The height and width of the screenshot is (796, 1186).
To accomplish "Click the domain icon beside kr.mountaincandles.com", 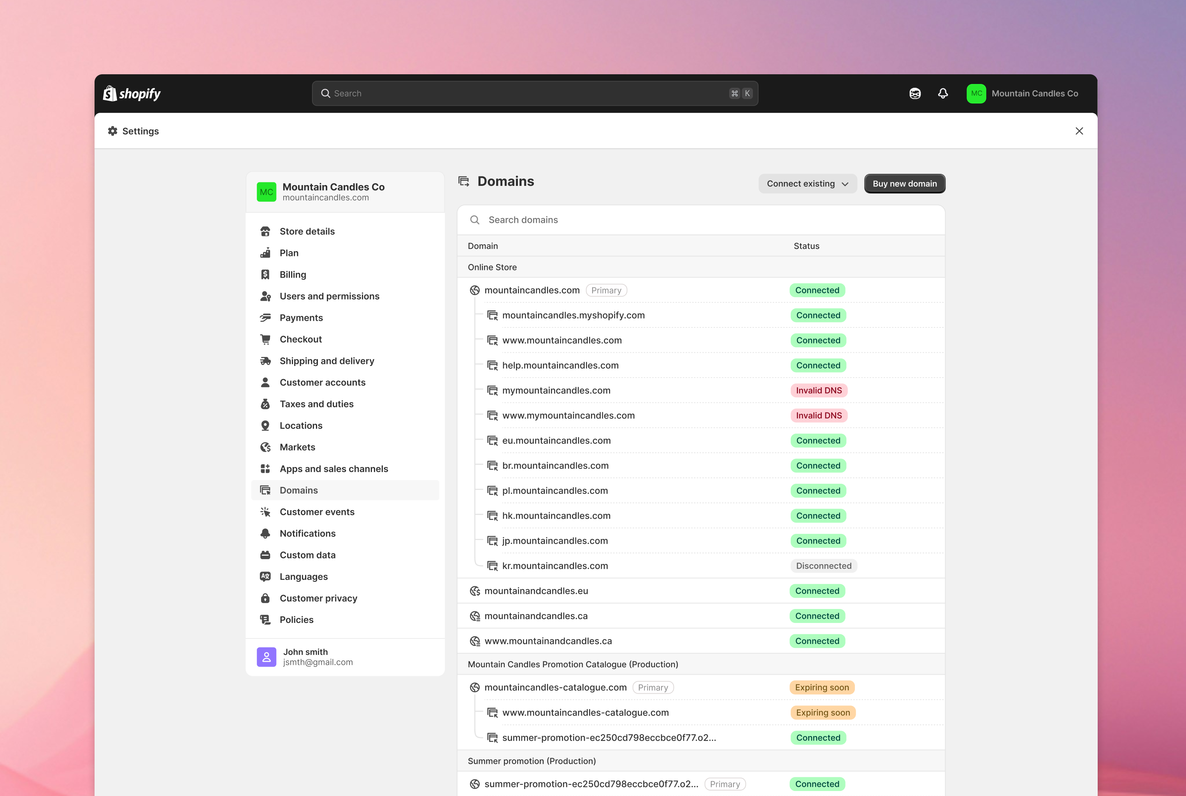I will point(492,566).
